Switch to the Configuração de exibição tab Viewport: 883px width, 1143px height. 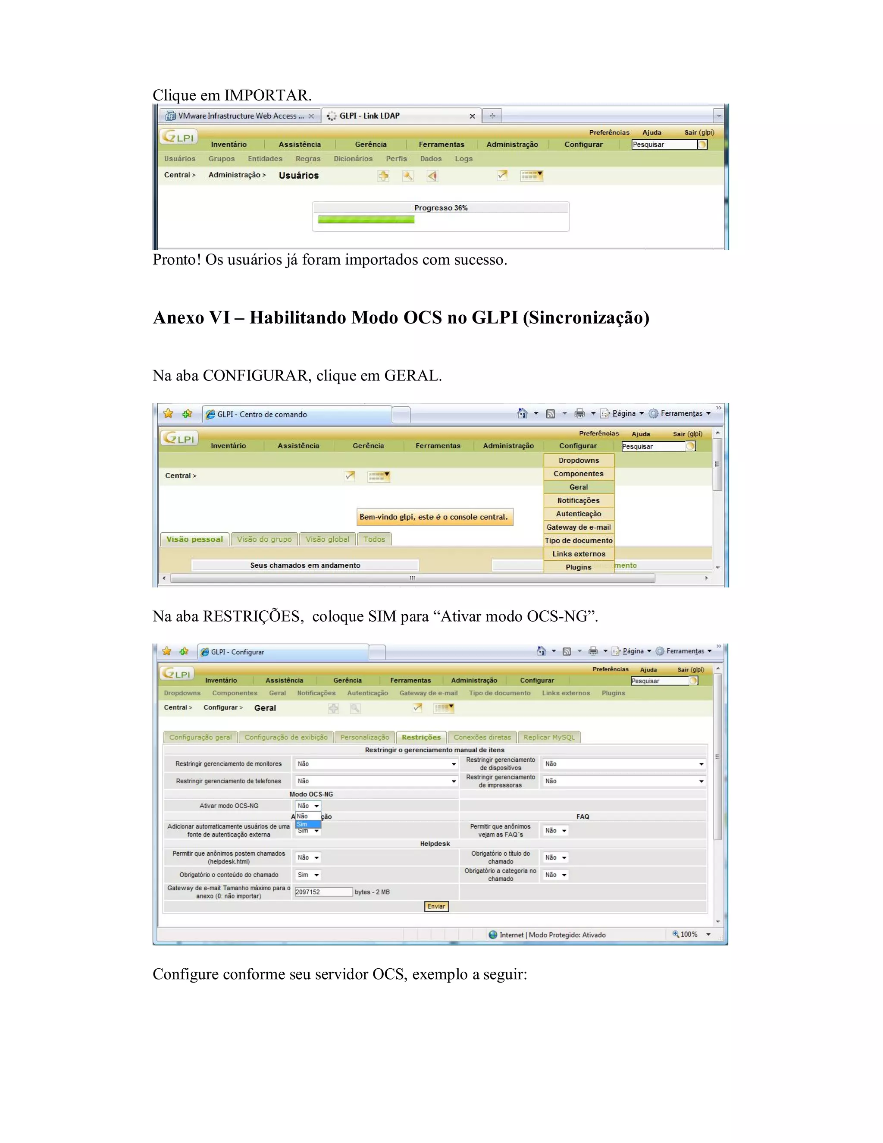coord(286,737)
